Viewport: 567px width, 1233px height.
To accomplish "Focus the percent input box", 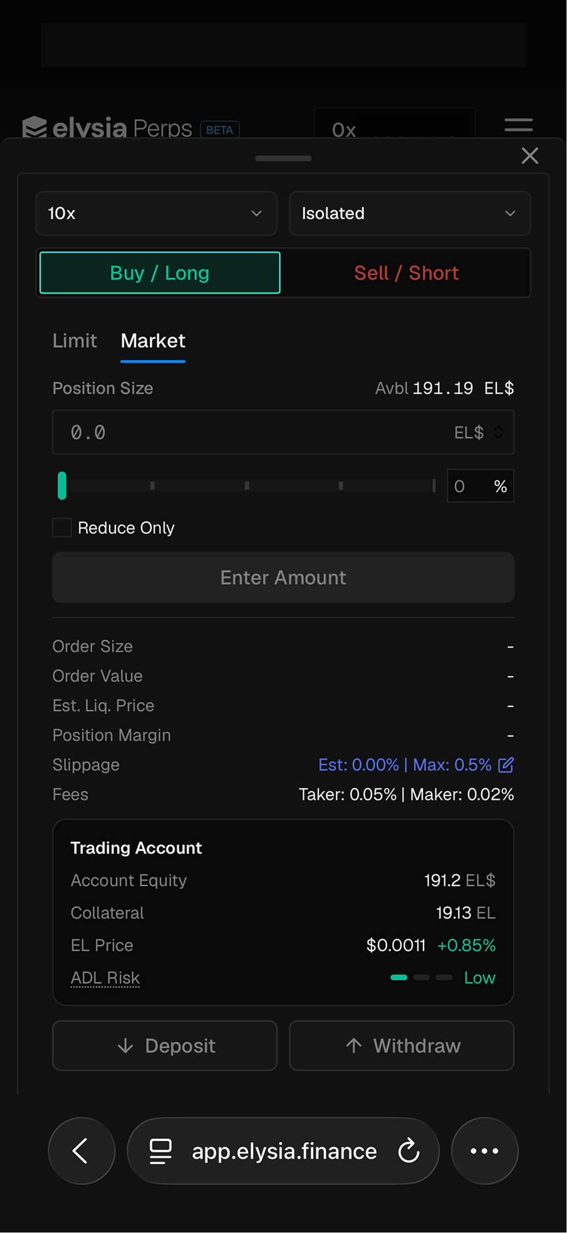I will tap(481, 486).
